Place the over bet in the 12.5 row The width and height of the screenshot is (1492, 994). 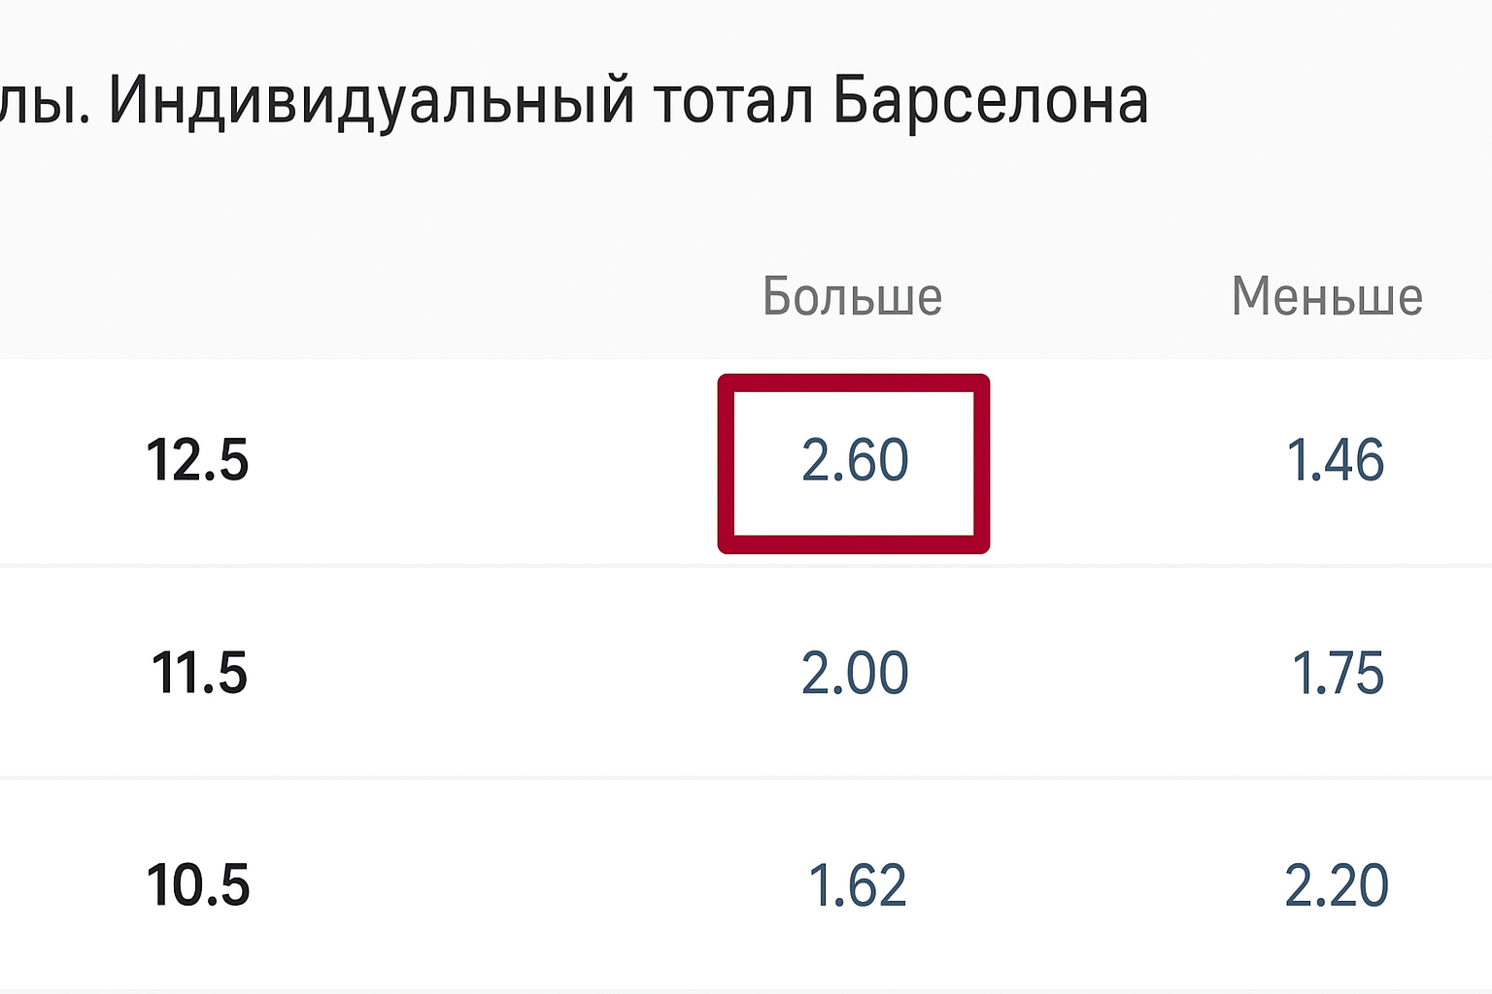(x=854, y=461)
